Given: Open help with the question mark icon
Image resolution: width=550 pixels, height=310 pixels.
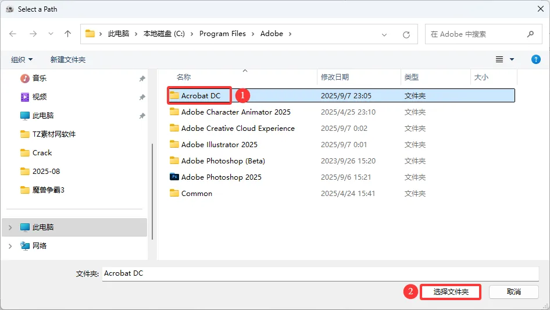Looking at the screenshot, I should click(x=535, y=59).
